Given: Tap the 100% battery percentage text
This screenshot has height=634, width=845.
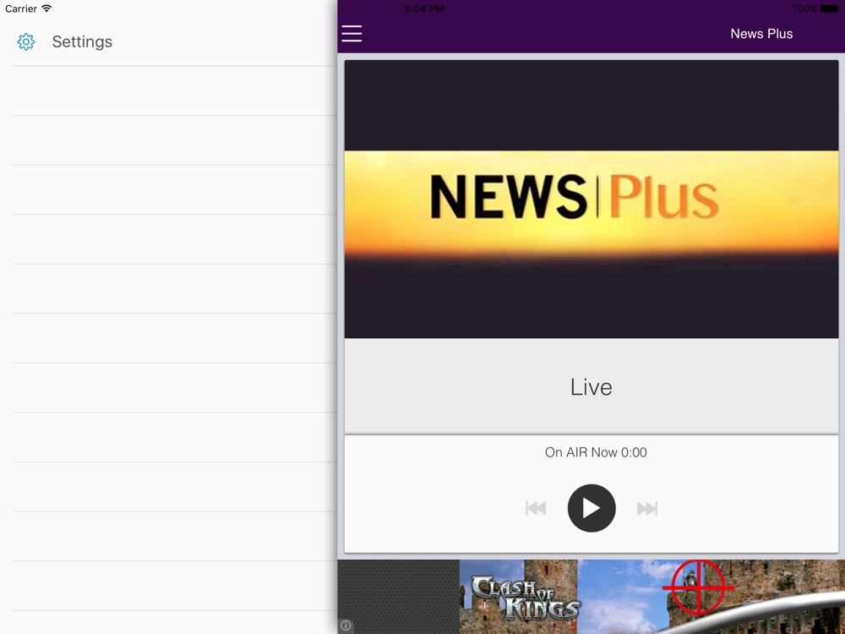Looking at the screenshot, I should click(804, 8).
